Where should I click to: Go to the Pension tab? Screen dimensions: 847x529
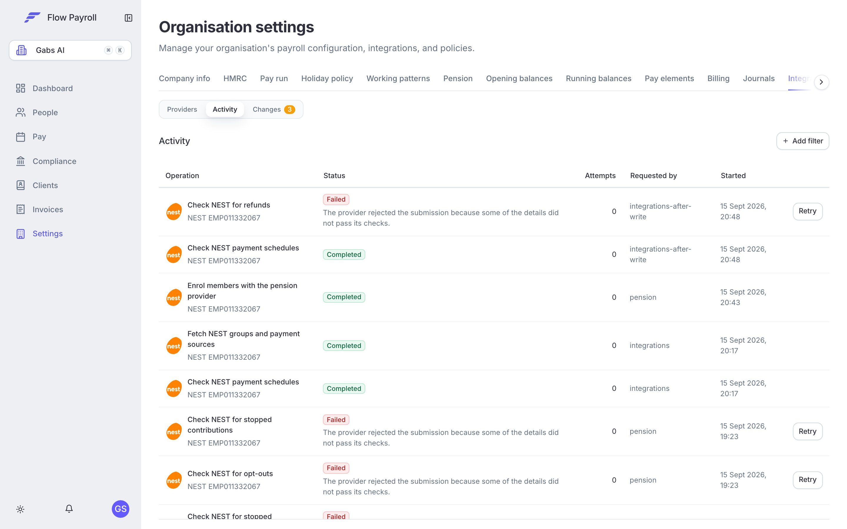[458, 78]
